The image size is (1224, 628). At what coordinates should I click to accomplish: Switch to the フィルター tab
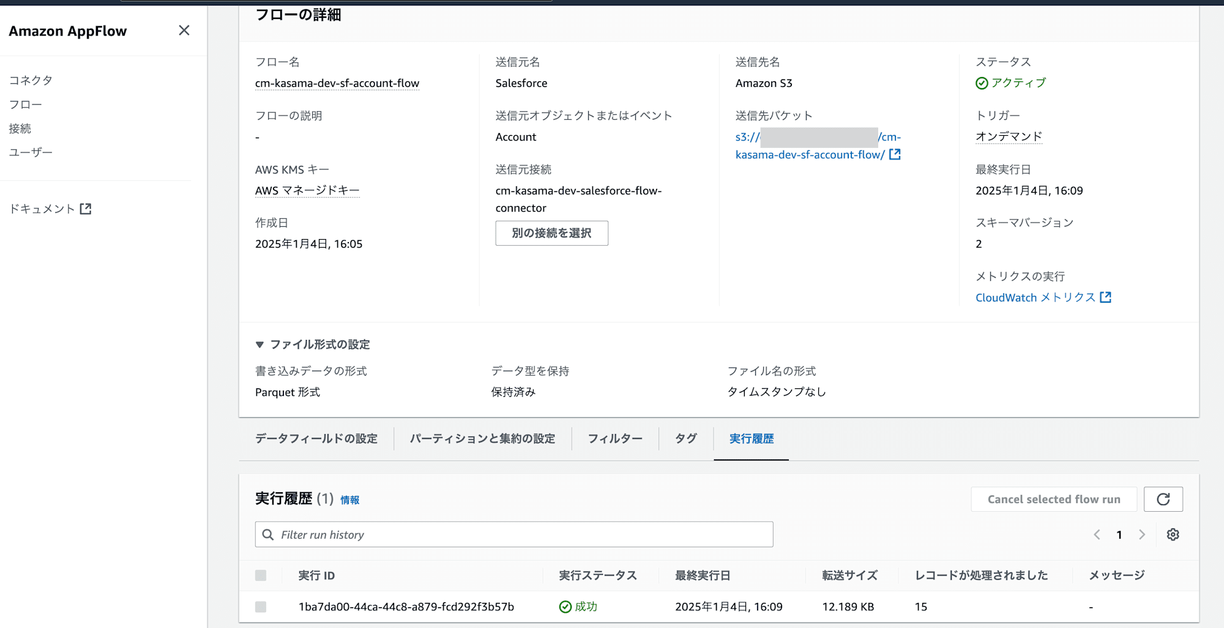615,438
